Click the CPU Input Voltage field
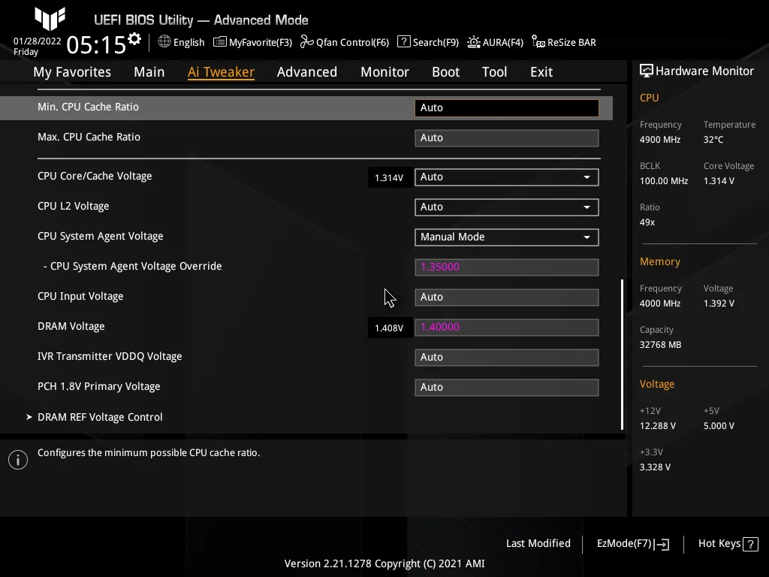Viewport: 769px width, 577px height. 507,297
